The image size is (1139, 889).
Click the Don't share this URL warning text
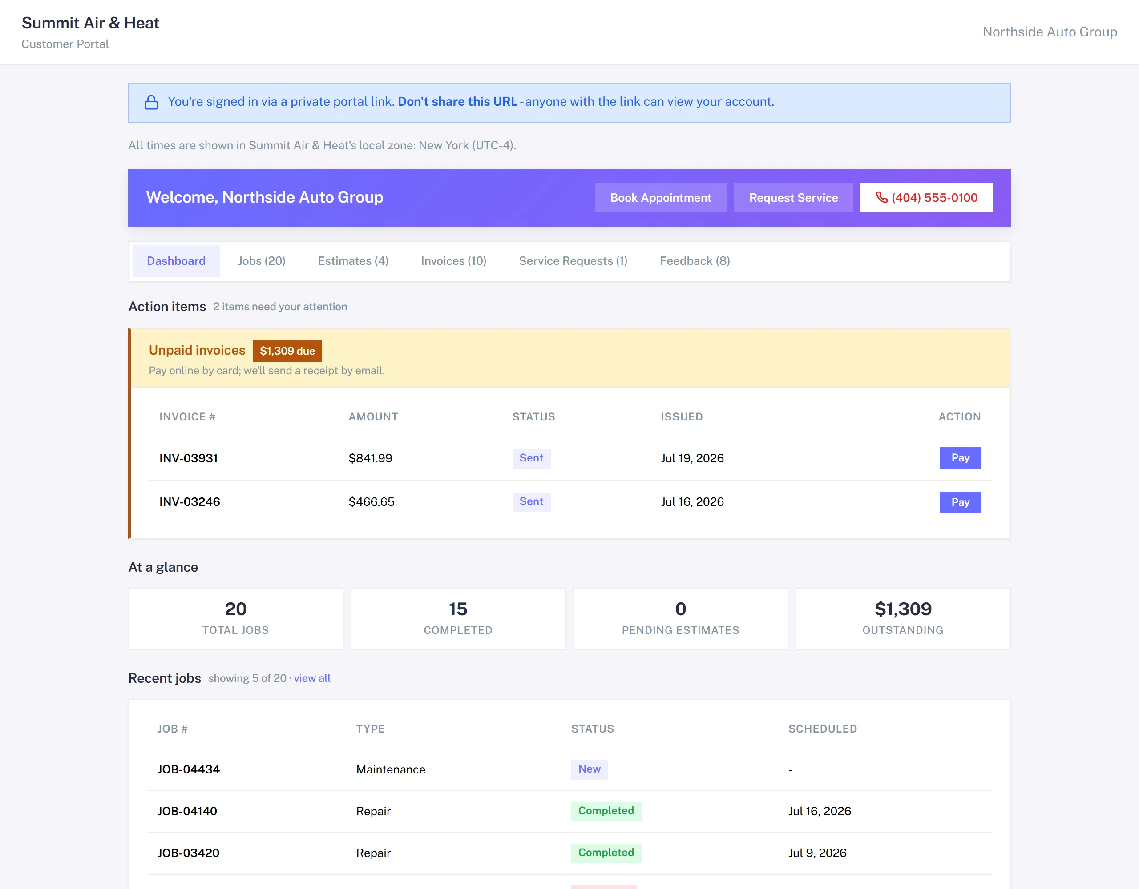[457, 102]
